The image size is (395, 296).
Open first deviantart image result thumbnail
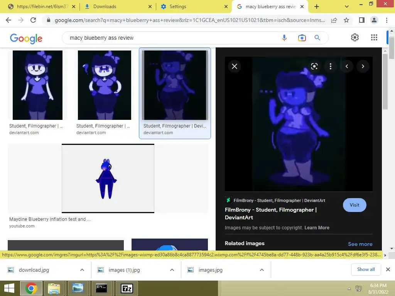[x=37, y=85]
